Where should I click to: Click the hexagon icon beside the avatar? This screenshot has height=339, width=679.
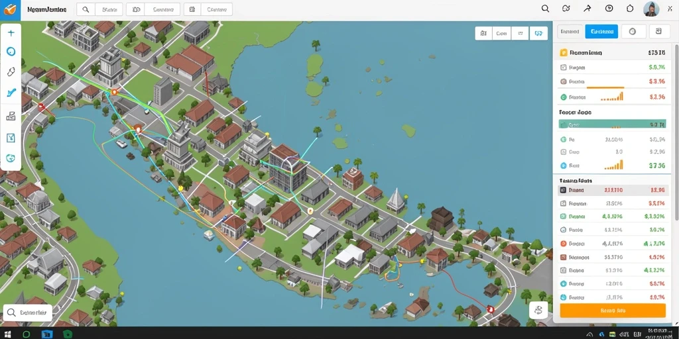pos(630,9)
